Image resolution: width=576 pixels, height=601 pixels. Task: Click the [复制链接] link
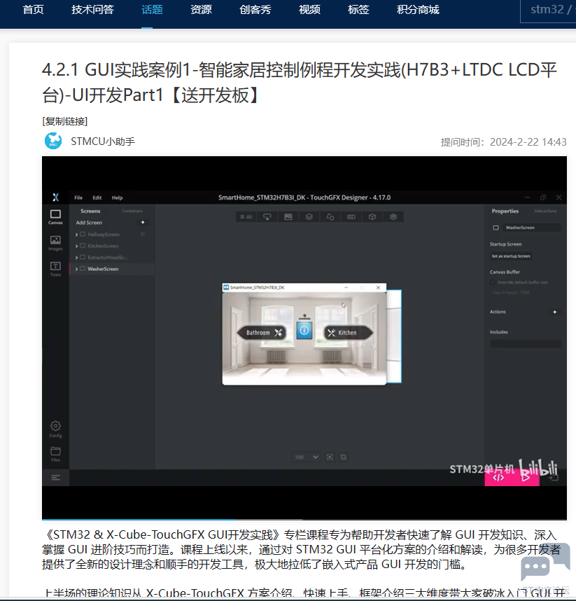pos(64,121)
